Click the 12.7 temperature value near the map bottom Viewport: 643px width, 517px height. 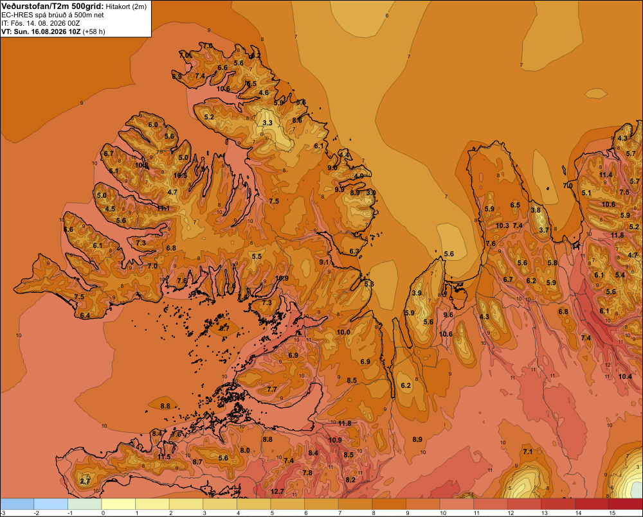tap(277, 491)
